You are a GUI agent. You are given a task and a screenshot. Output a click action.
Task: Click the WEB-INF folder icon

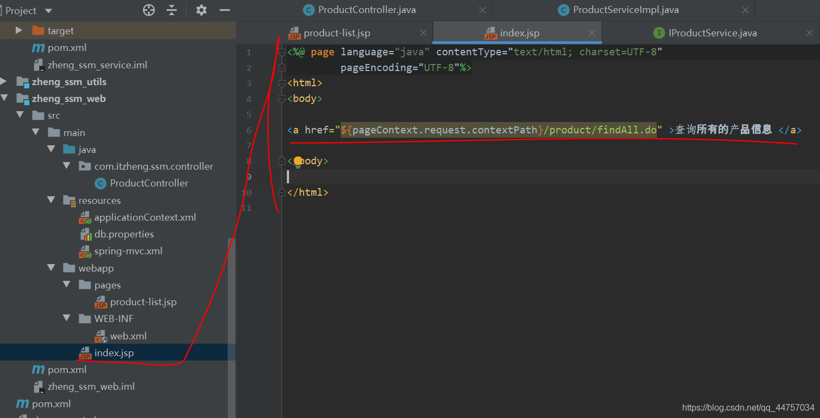[x=85, y=318]
